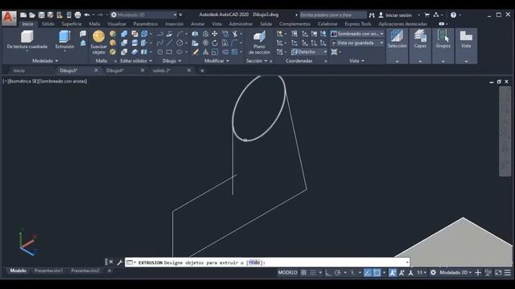Select the Trim scissors tool
Viewport: 515px width, 289px height.
coord(235,34)
